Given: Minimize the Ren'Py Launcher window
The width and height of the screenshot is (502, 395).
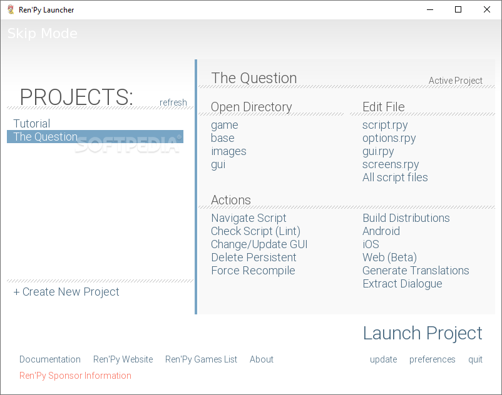Looking at the screenshot, I should (x=430, y=9).
